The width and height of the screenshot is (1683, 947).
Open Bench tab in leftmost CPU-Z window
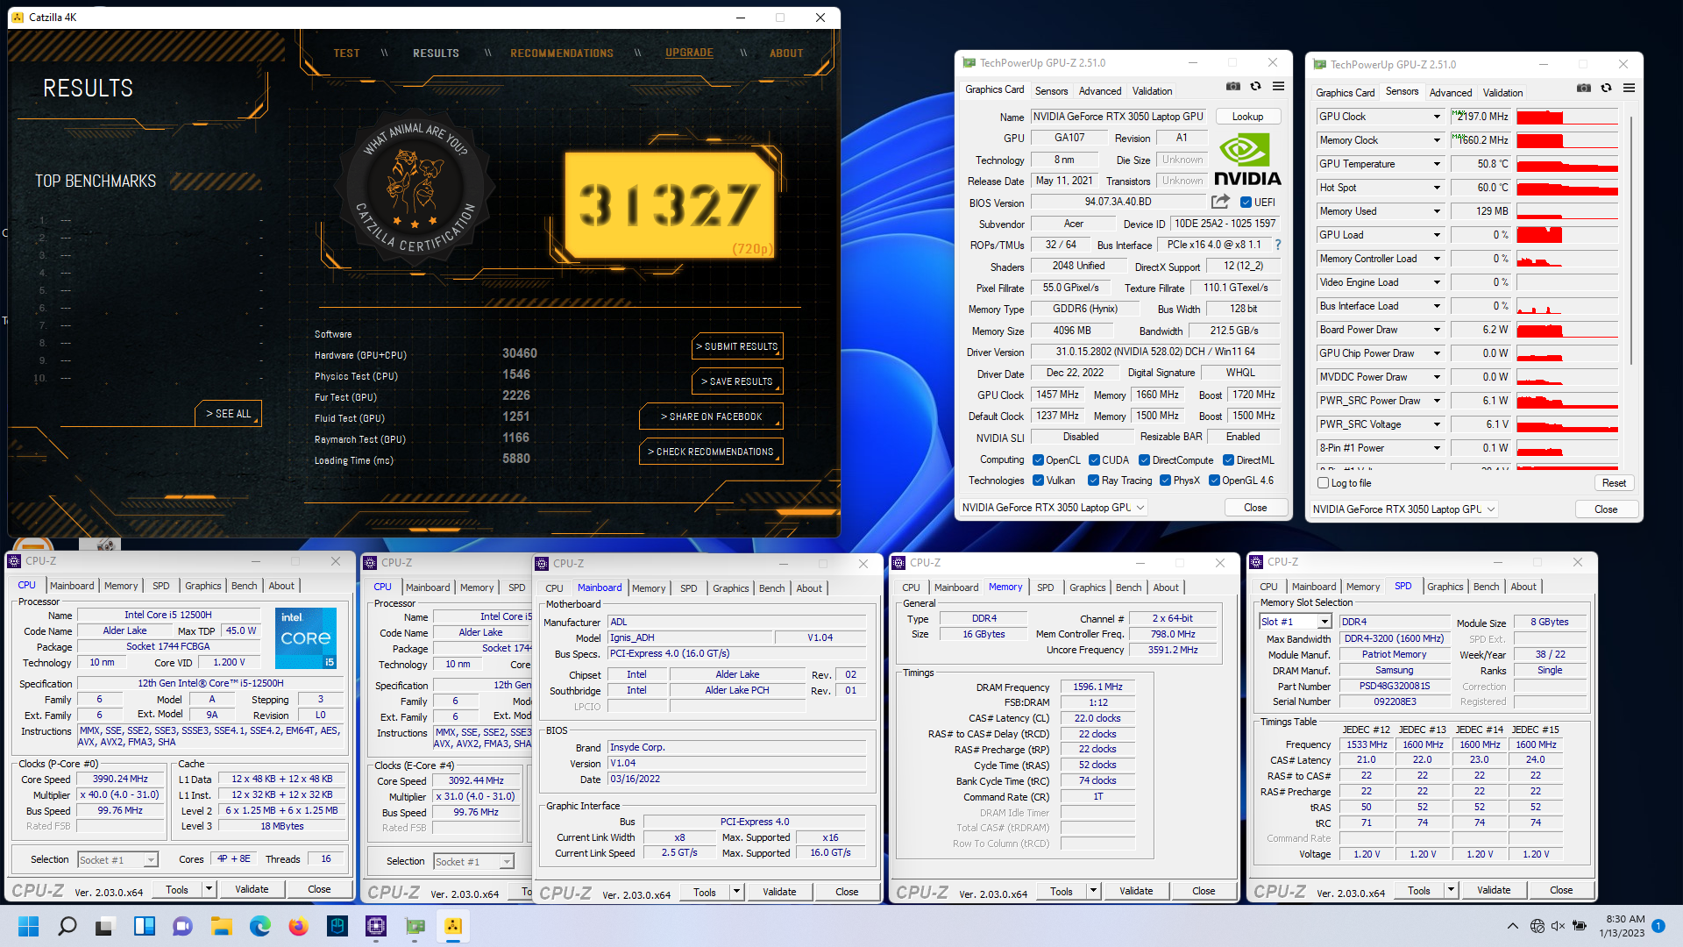coord(245,586)
